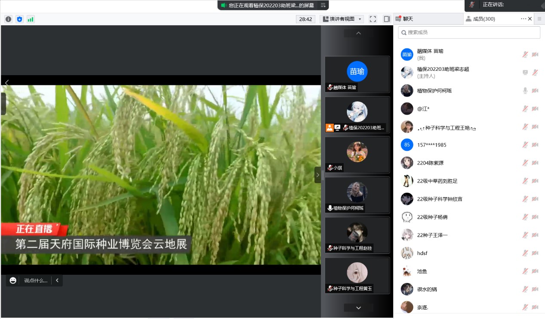This screenshot has width=545, height=319.
Task: Enter full screen mode
Action: point(373,19)
